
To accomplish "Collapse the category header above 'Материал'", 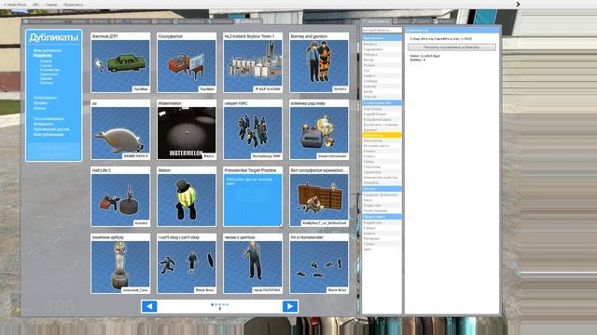I will pos(382,217).
